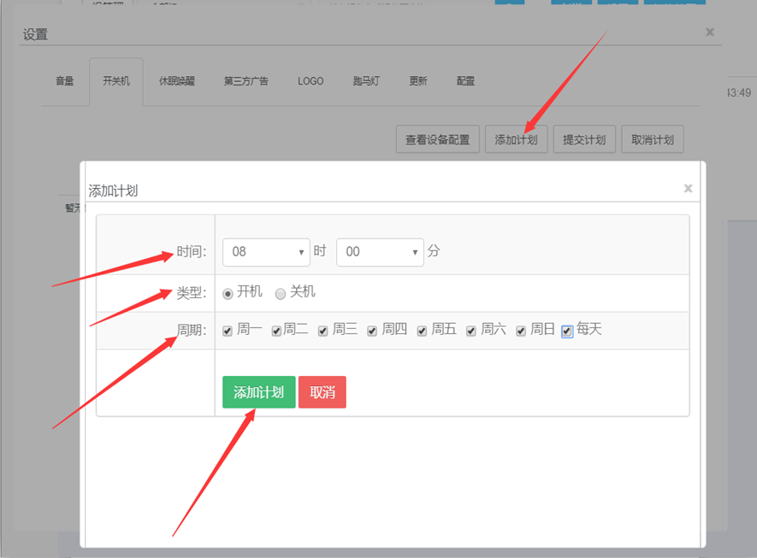Switch to the 休眠唤醒 tab

coord(177,82)
